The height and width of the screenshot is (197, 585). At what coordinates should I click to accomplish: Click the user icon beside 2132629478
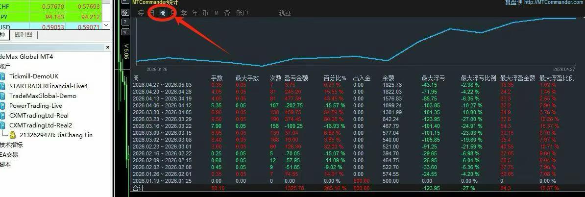(x=13, y=135)
